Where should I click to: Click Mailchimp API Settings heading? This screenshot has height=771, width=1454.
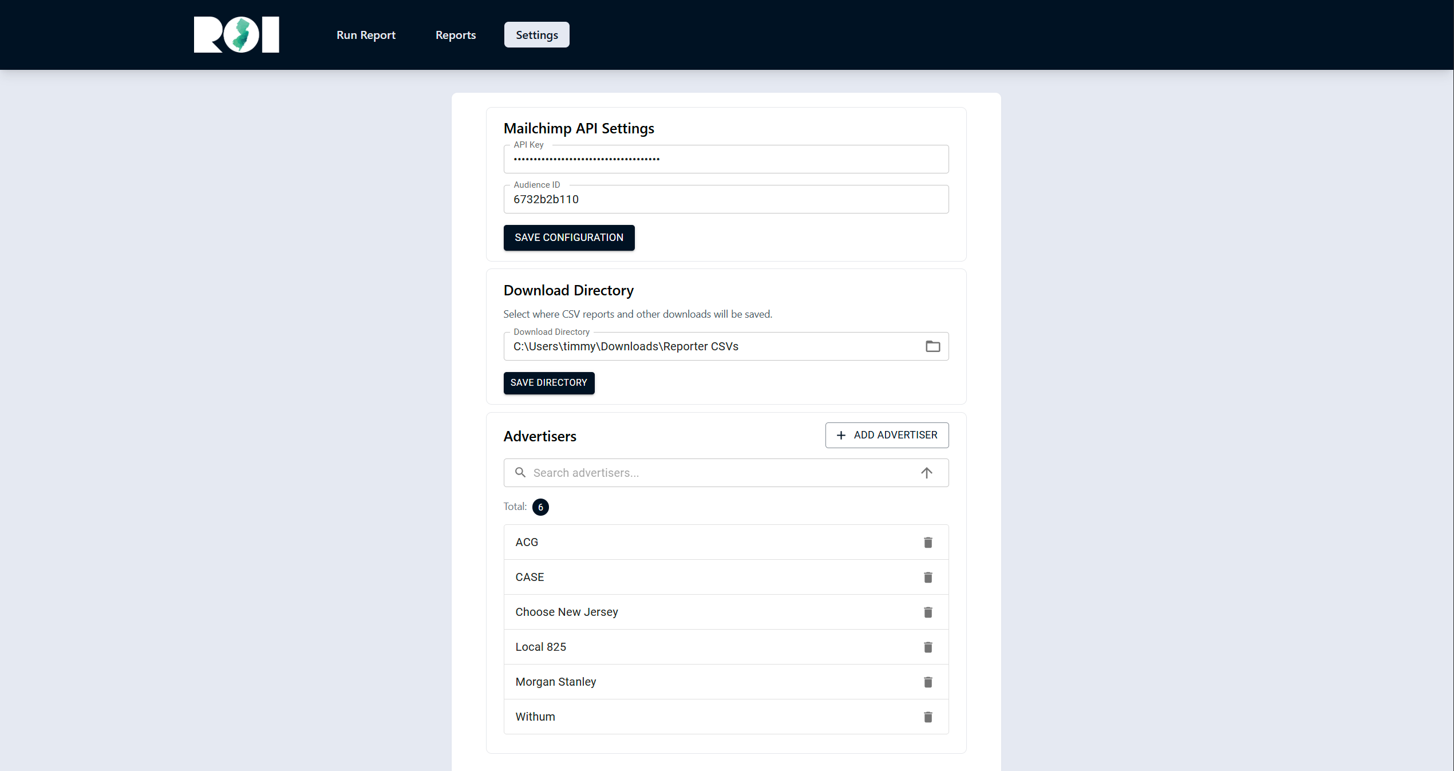pyautogui.click(x=579, y=128)
